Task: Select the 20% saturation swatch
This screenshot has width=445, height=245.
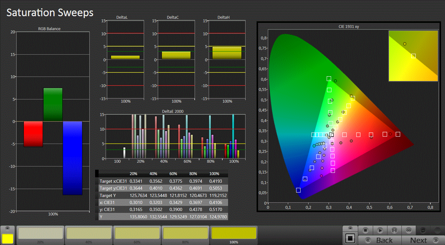Action: (x=40, y=234)
